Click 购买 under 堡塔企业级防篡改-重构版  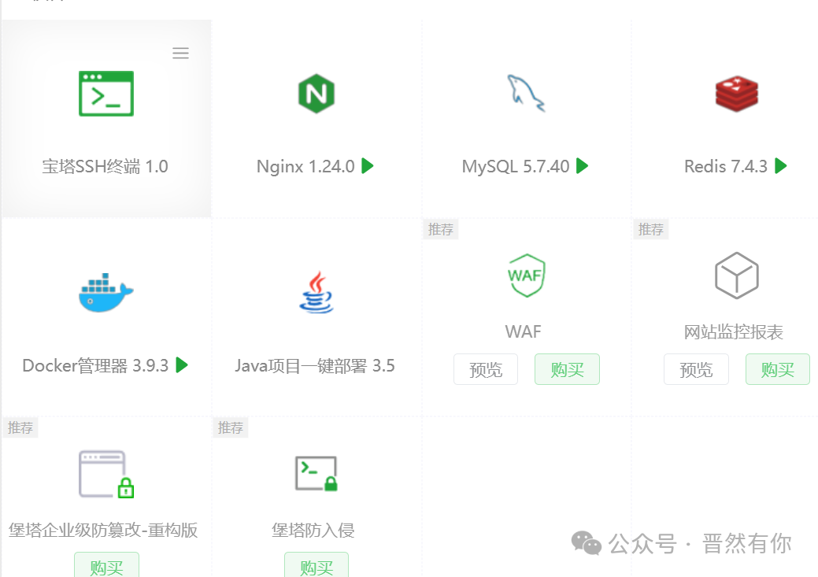(x=106, y=564)
